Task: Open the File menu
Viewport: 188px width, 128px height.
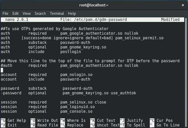Action: [x=5, y=13]
